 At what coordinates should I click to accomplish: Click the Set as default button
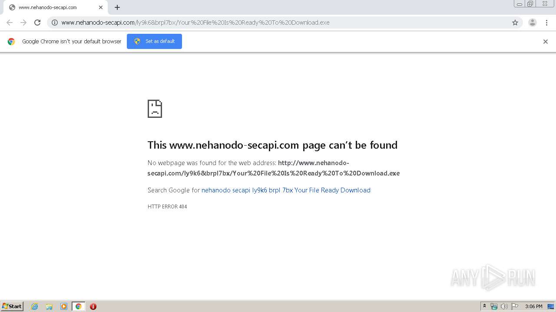pyautogui.click(x=154, y=41)
